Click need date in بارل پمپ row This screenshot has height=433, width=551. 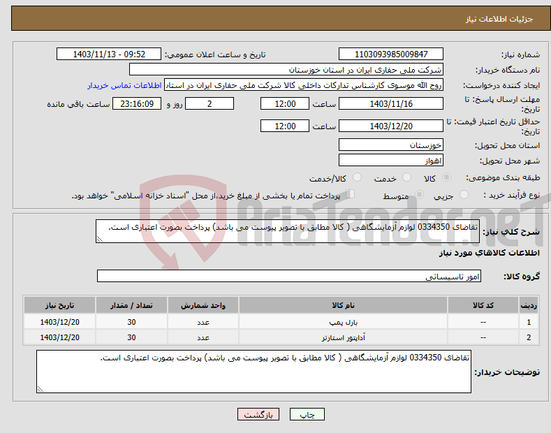(x=60, y=322)
